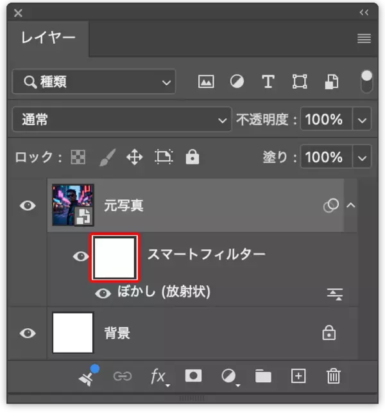Image resolution: width=385 pixels, height=413 pixels.
Task: Collapse the panel with double-arrow icon
Action: point(364,12)
